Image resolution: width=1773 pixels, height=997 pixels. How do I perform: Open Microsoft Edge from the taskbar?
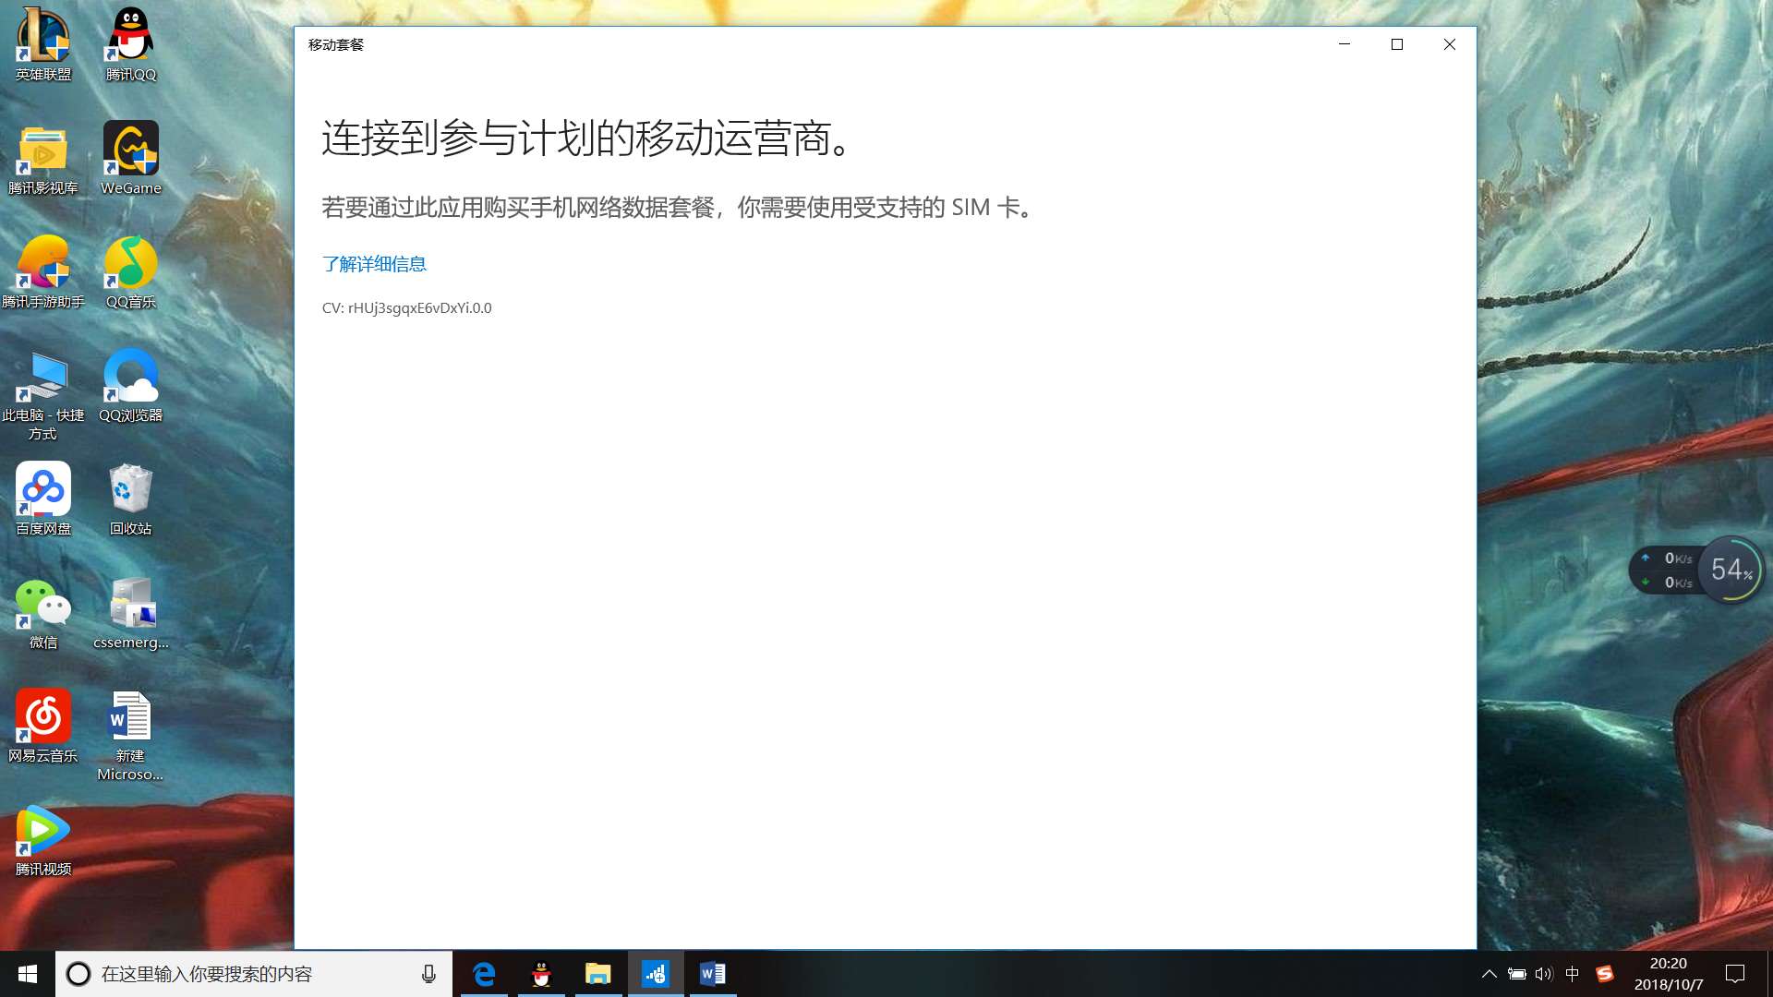484,974
